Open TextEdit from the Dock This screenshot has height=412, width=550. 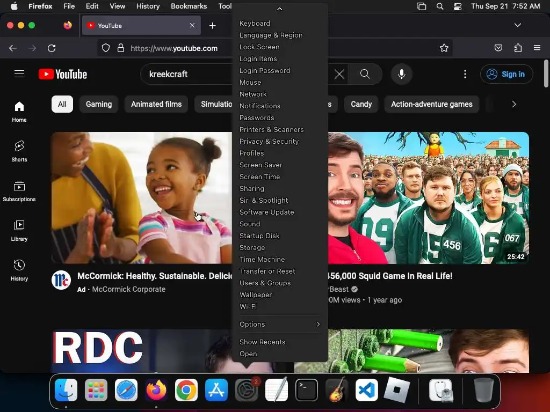coord(277,390)
